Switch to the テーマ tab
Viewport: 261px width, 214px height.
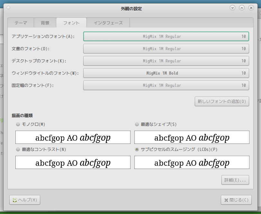21,23
